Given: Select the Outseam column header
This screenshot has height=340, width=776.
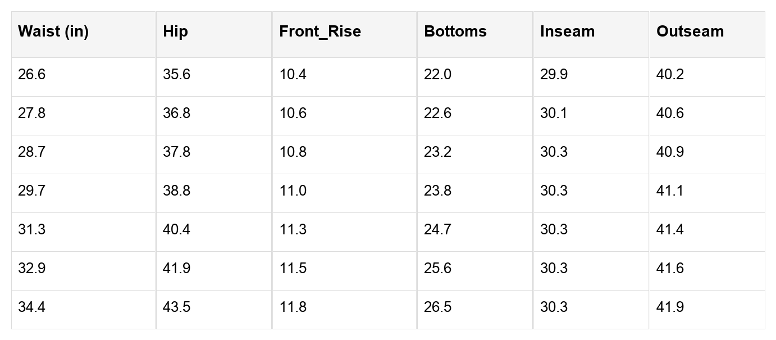Looking at the screenshot, I should 707,34.
